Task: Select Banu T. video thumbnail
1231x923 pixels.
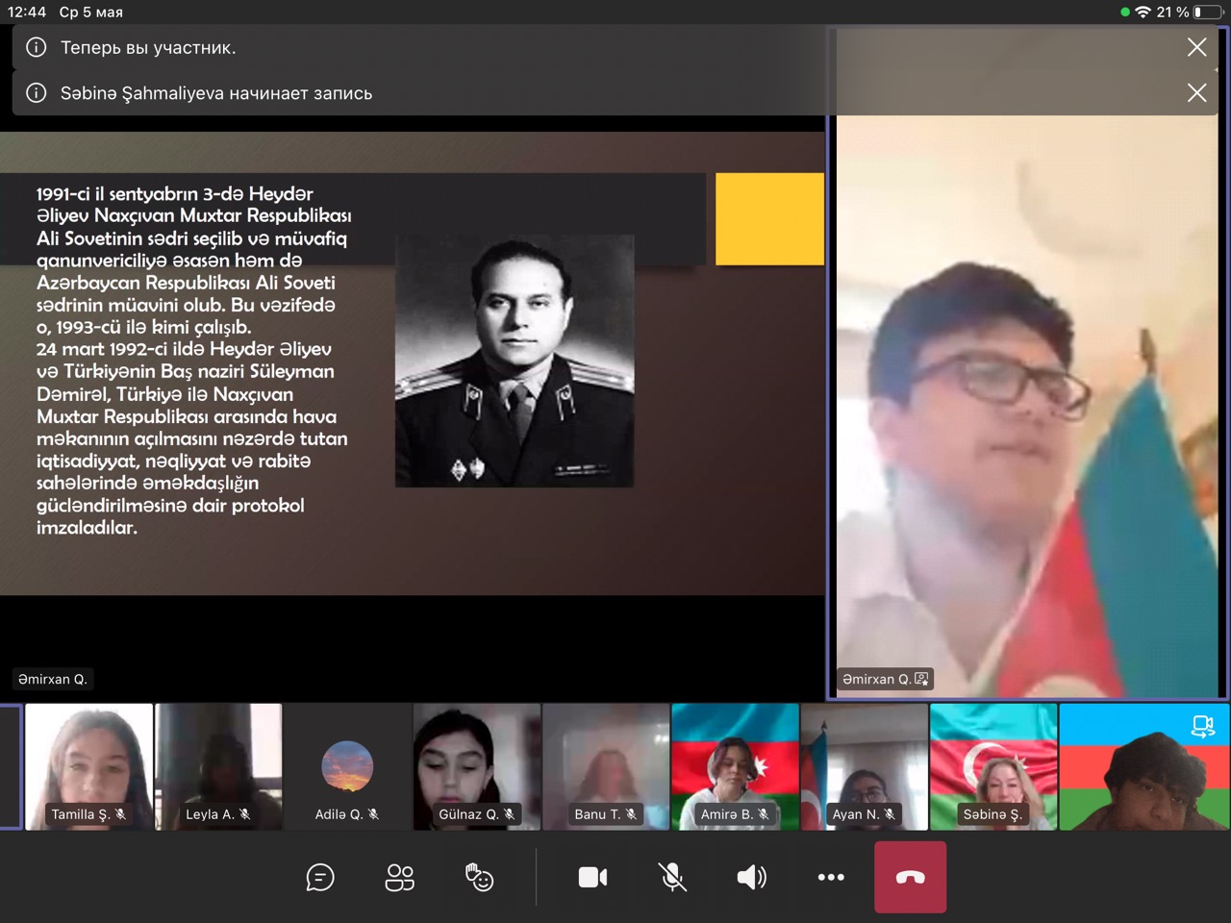Action: point(606,766)
